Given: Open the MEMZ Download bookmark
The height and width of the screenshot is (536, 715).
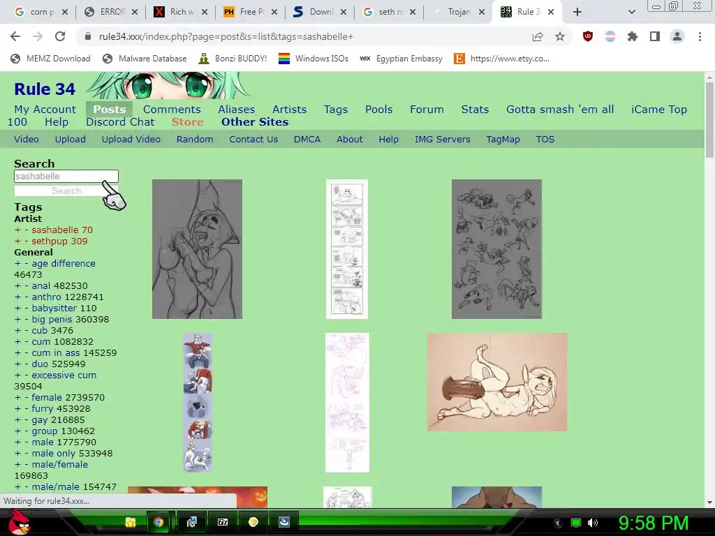Looking at the screenshot, I should 50,59.
